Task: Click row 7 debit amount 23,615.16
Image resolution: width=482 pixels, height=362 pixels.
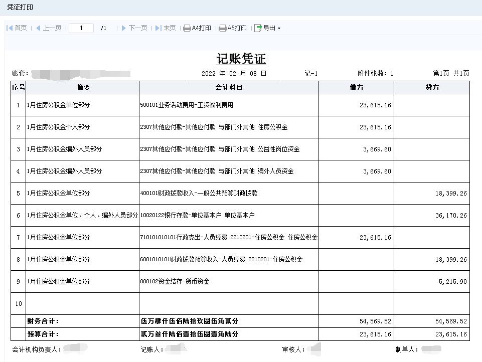Action: (x=375, y=238)
